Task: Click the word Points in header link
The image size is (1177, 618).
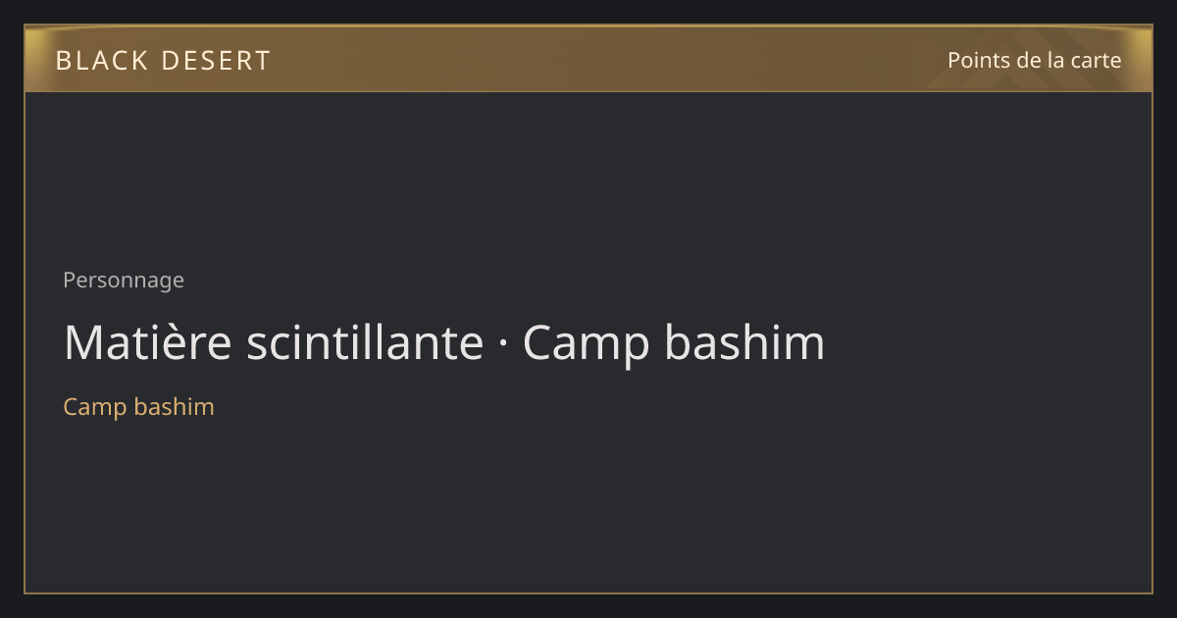Action: pos(979,60)
